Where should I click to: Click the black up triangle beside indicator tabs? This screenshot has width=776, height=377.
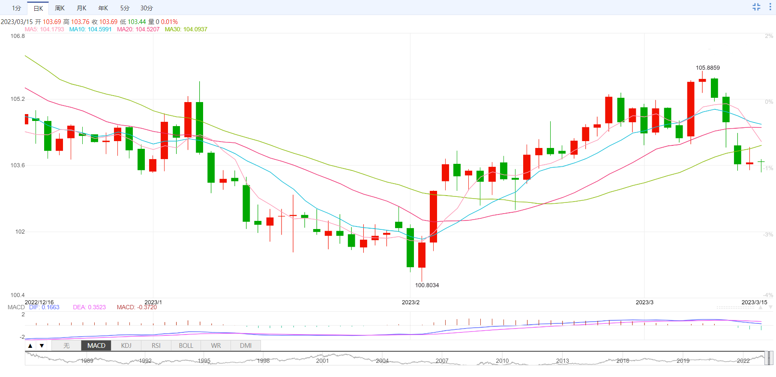point(30,346)
